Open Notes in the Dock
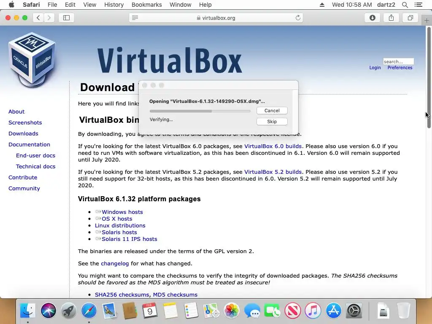Image resolution: width=432 pixels, height=324 pixels. tap(170, 310)
